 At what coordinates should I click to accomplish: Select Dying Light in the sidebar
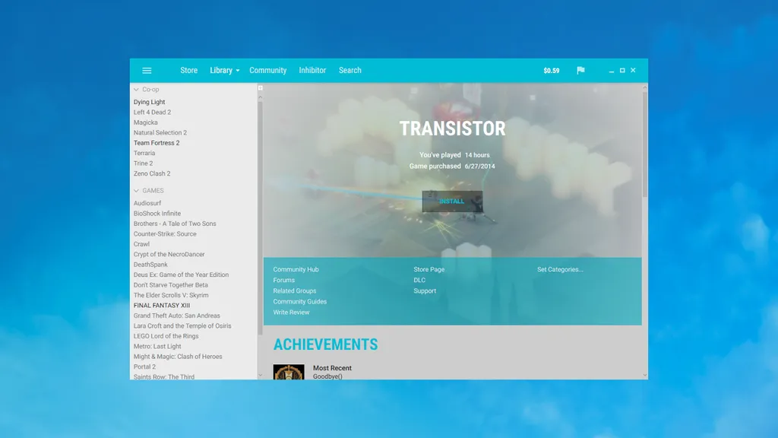pos(150,102)
